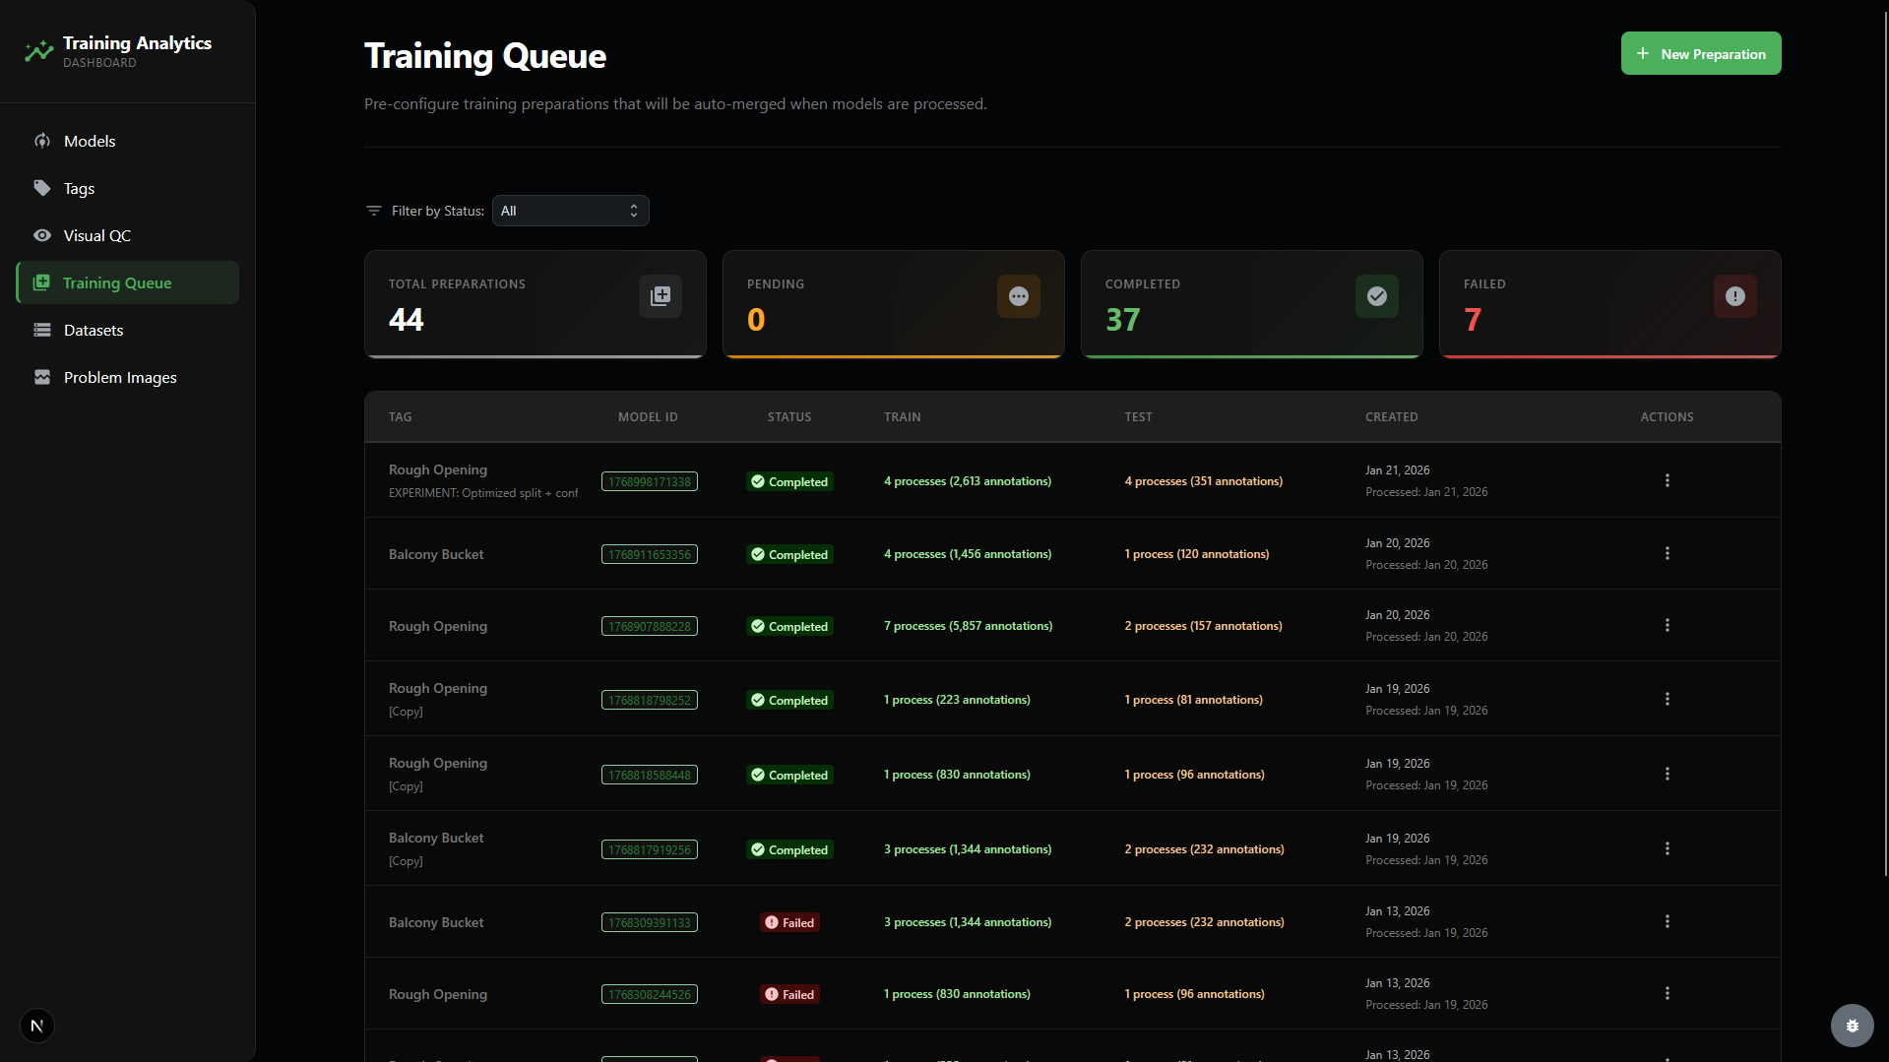Click model ID 1768309391133
The height and width of the screenshot is (1062, 1889).
(650, 922)
